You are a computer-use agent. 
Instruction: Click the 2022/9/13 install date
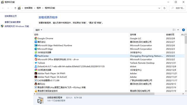coord(171,84)
